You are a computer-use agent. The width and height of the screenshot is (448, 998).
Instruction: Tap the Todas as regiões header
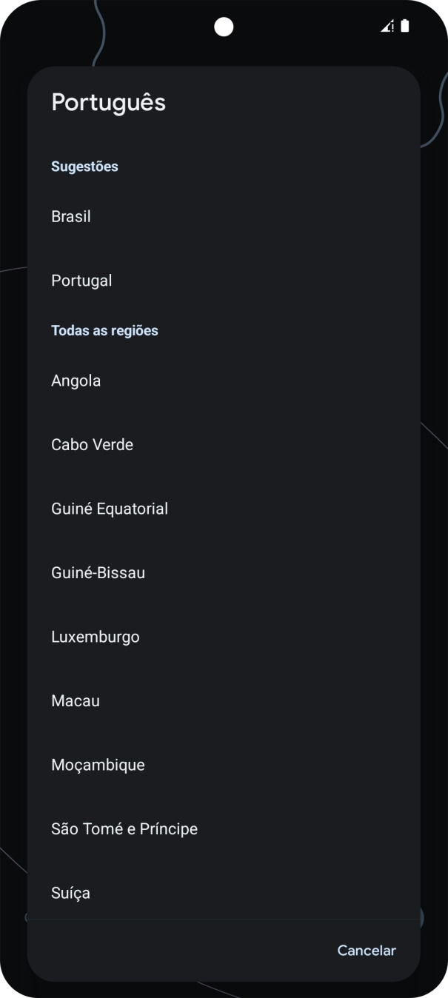(x=104, y=329)
